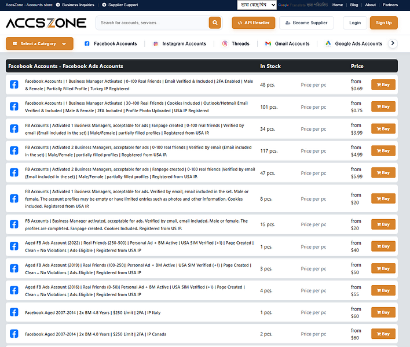Buy the $0.75 USA IP Facebook account

383,106
